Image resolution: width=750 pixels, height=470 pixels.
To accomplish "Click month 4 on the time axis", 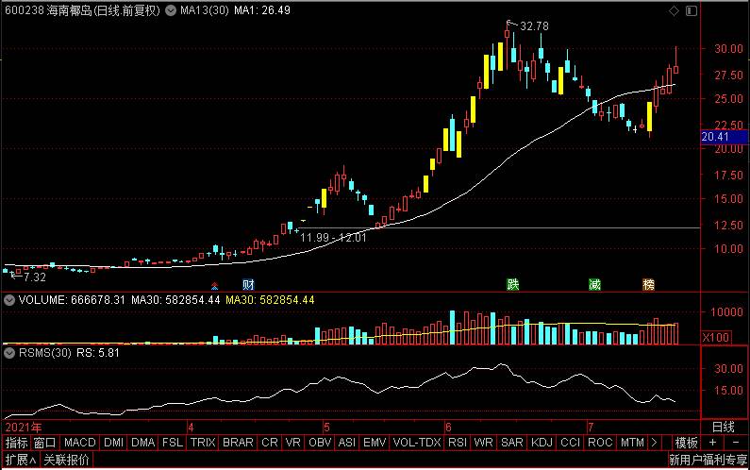I will coord(191,427).
